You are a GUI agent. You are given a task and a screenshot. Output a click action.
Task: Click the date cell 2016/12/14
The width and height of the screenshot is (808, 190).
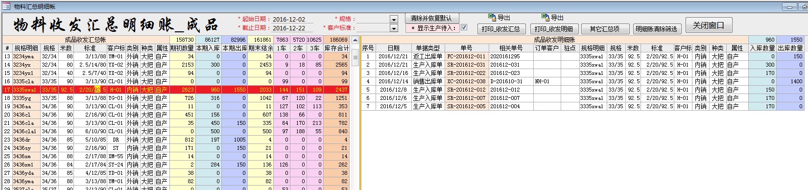[x=393, y=81]
